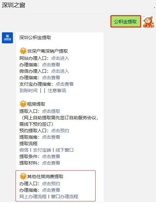Click sun emoji beside 非深户离深销户提取
The width and height of the screenshot is (156, 203).
pyautogui.click(x=23, y=51)
